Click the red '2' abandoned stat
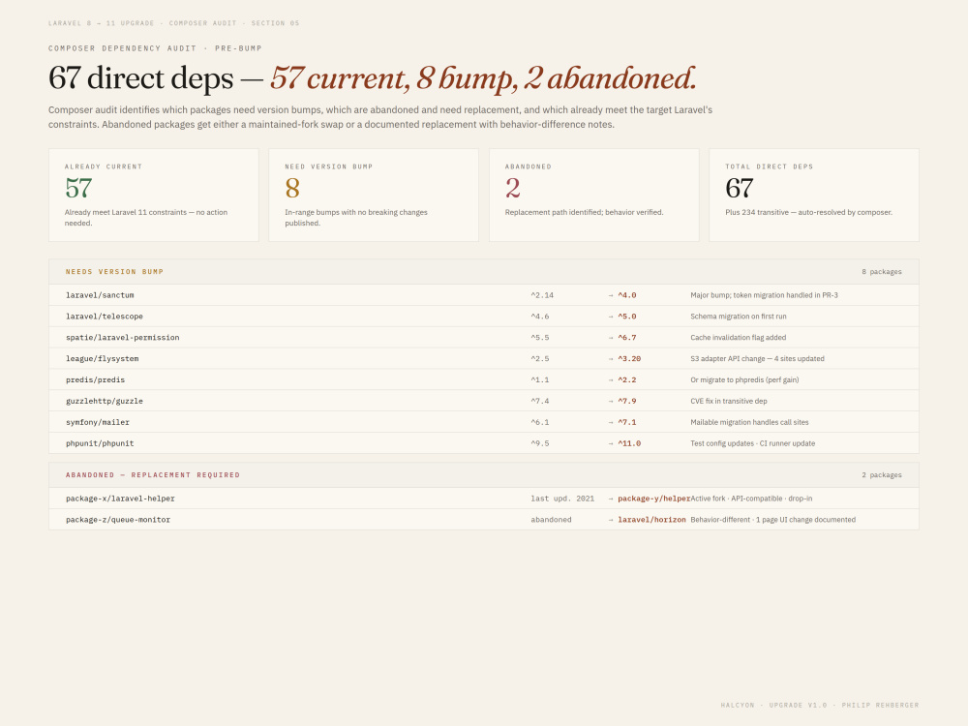The image size is (968, 726). pos(512,189)
